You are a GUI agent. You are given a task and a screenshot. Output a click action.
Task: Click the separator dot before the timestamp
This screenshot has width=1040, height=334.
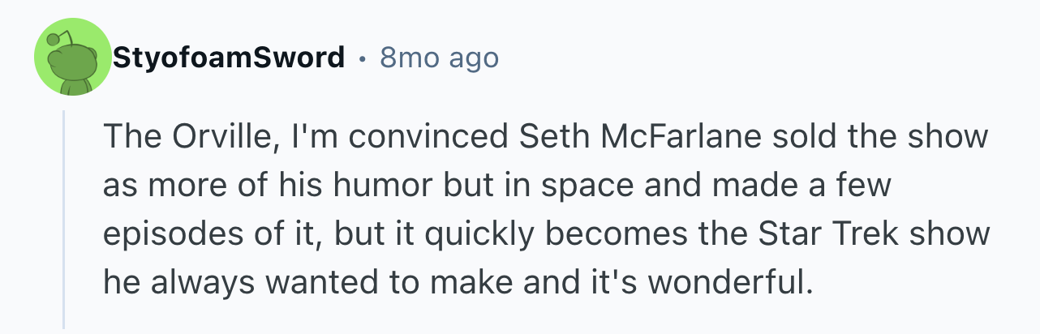point(362,59)
